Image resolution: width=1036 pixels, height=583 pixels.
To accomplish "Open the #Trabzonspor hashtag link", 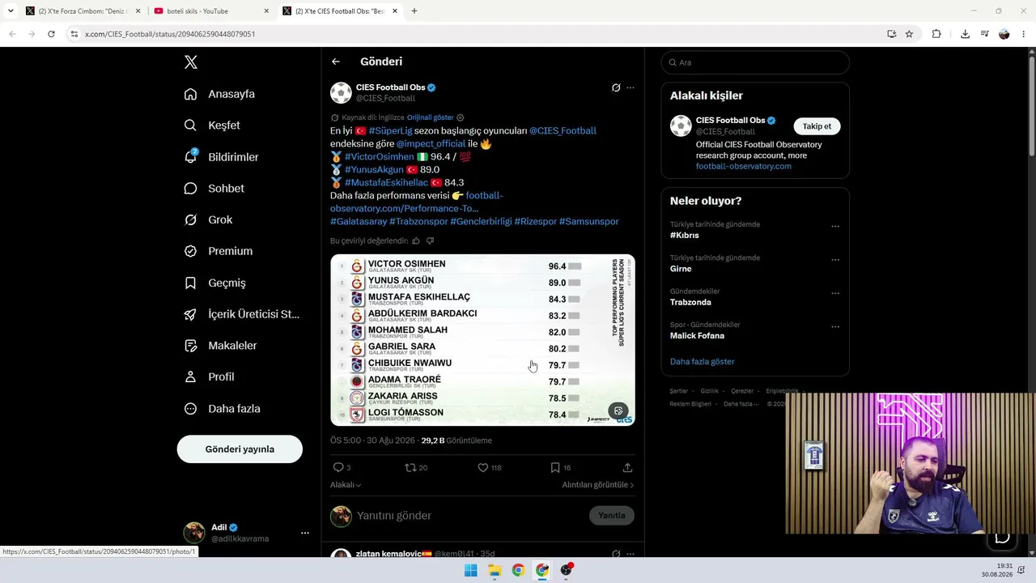I will pos(418,221).
